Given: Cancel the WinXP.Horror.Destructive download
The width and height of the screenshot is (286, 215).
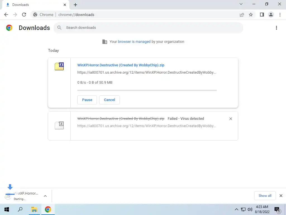Looking at the screenshot, I should (x=109, y=100).
